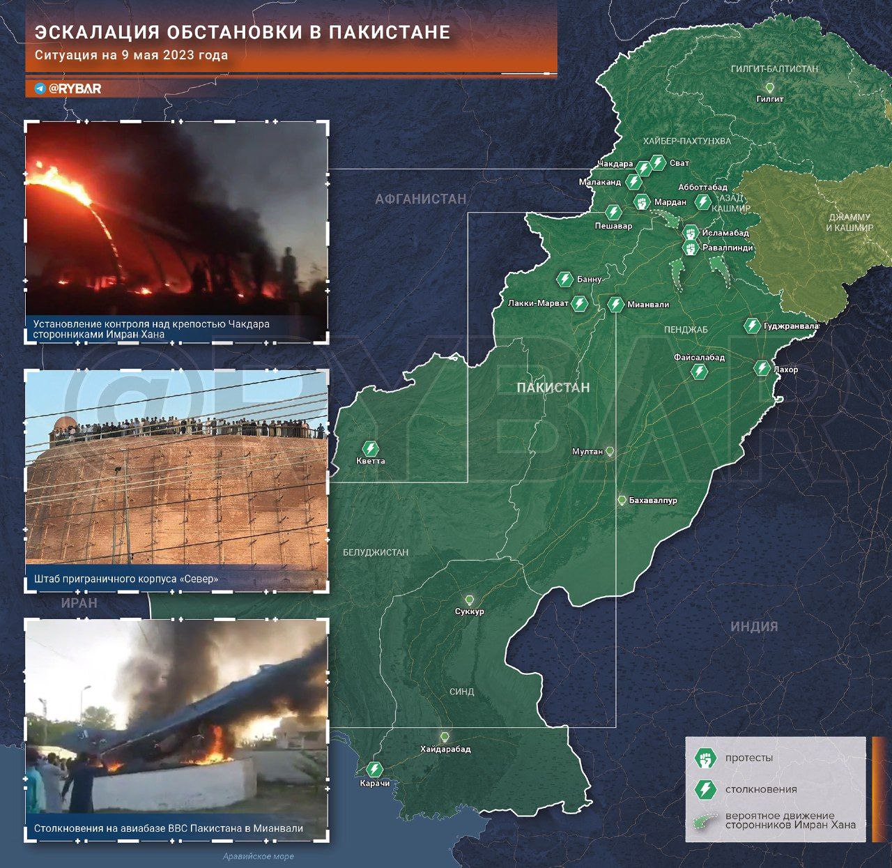Select the lightning clash icon in legend

[706, 789]
